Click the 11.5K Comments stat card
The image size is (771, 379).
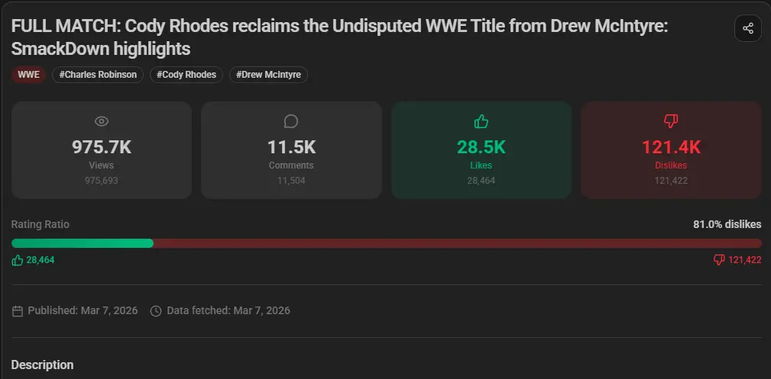(x=291, y=150)
